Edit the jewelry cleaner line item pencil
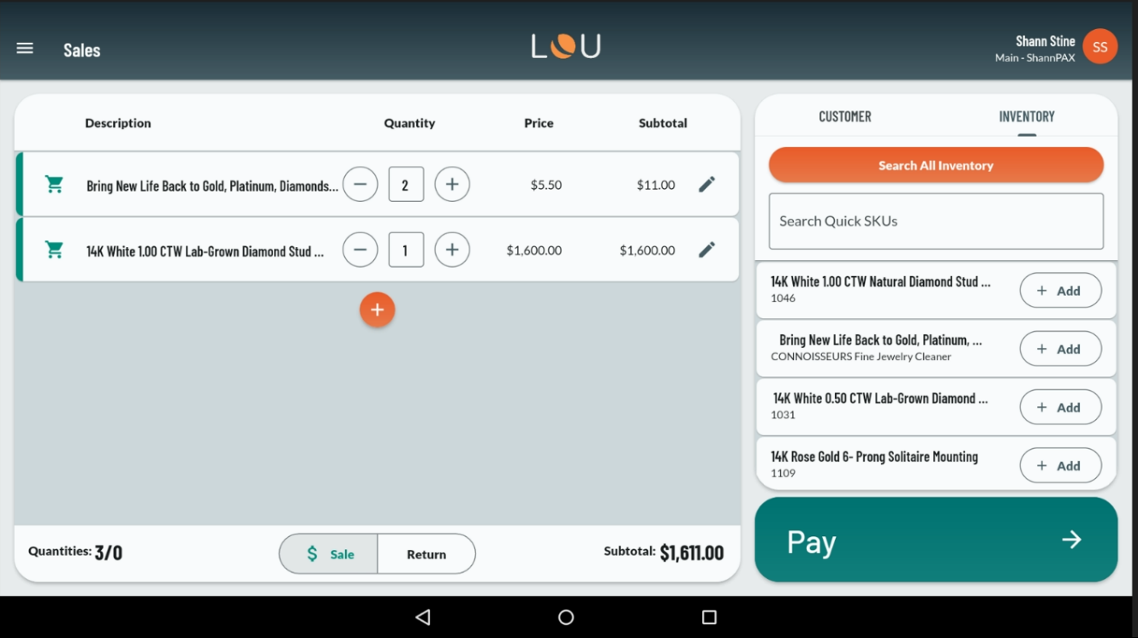 coord(706,185)
